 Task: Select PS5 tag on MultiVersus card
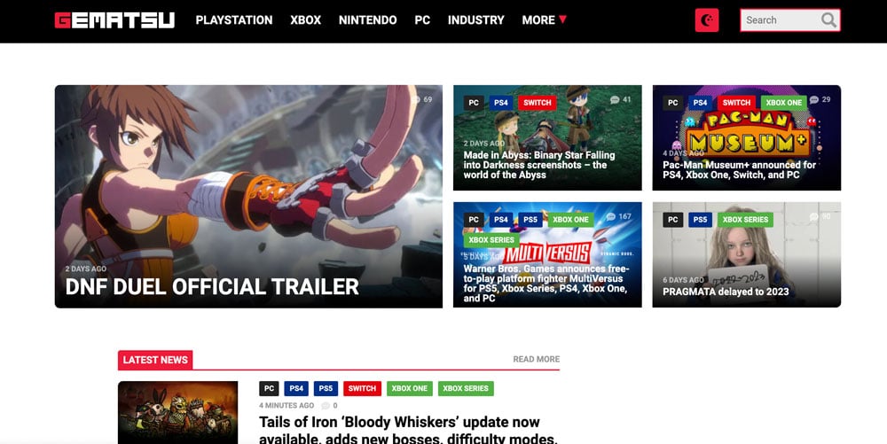(x=530, y=220)
